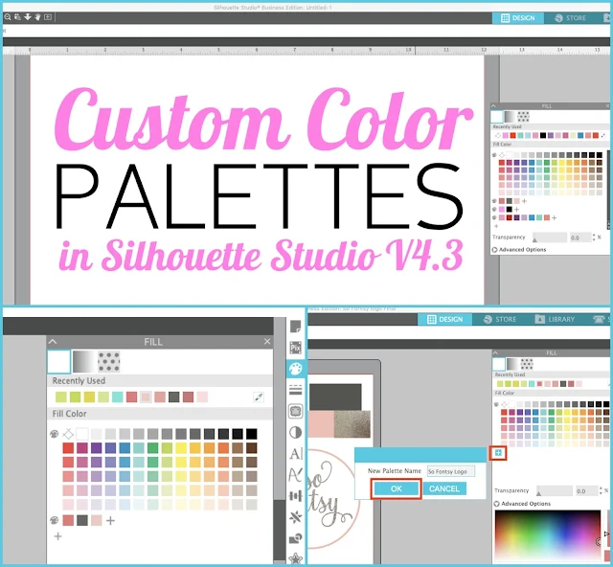Step transparency value in bottom-right Fill panel

[x=601, y=490]
